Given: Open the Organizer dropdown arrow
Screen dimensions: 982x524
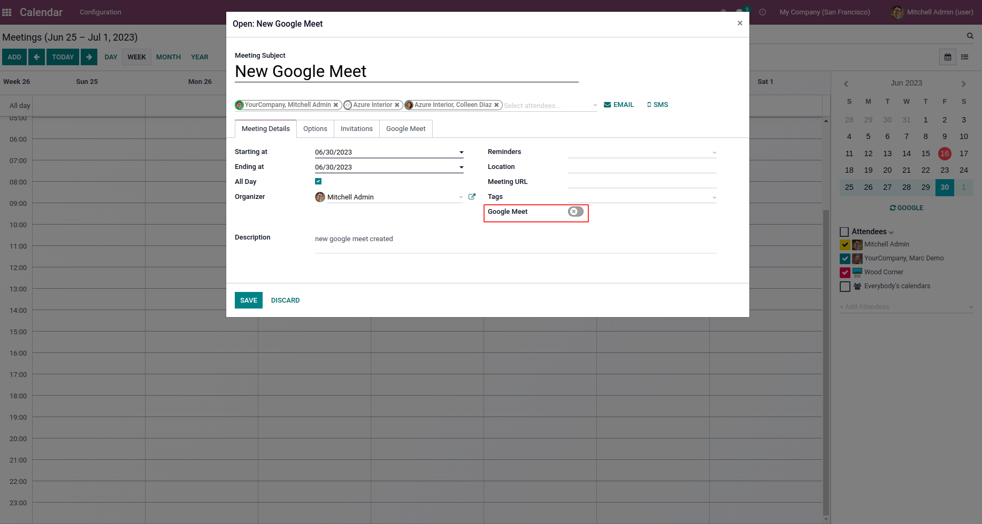Looking at the screenshot, I should [461, 197].
